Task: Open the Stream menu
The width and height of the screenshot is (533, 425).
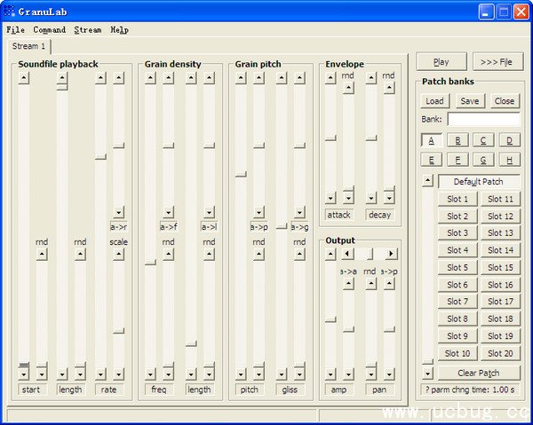Action: click(x=88, y=29)
